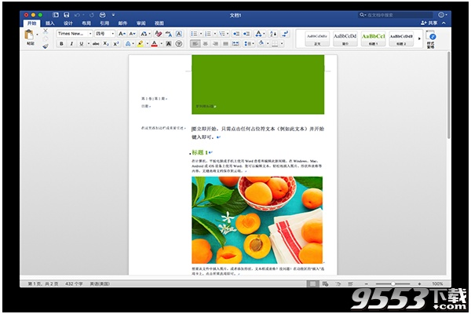Click the Cut scissors icon
The height and width of the screenshot is (314, 471).
[x=46, y=32]
